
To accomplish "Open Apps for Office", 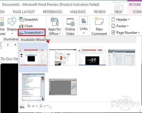I will pyautogui.click(x=55, y=26).
